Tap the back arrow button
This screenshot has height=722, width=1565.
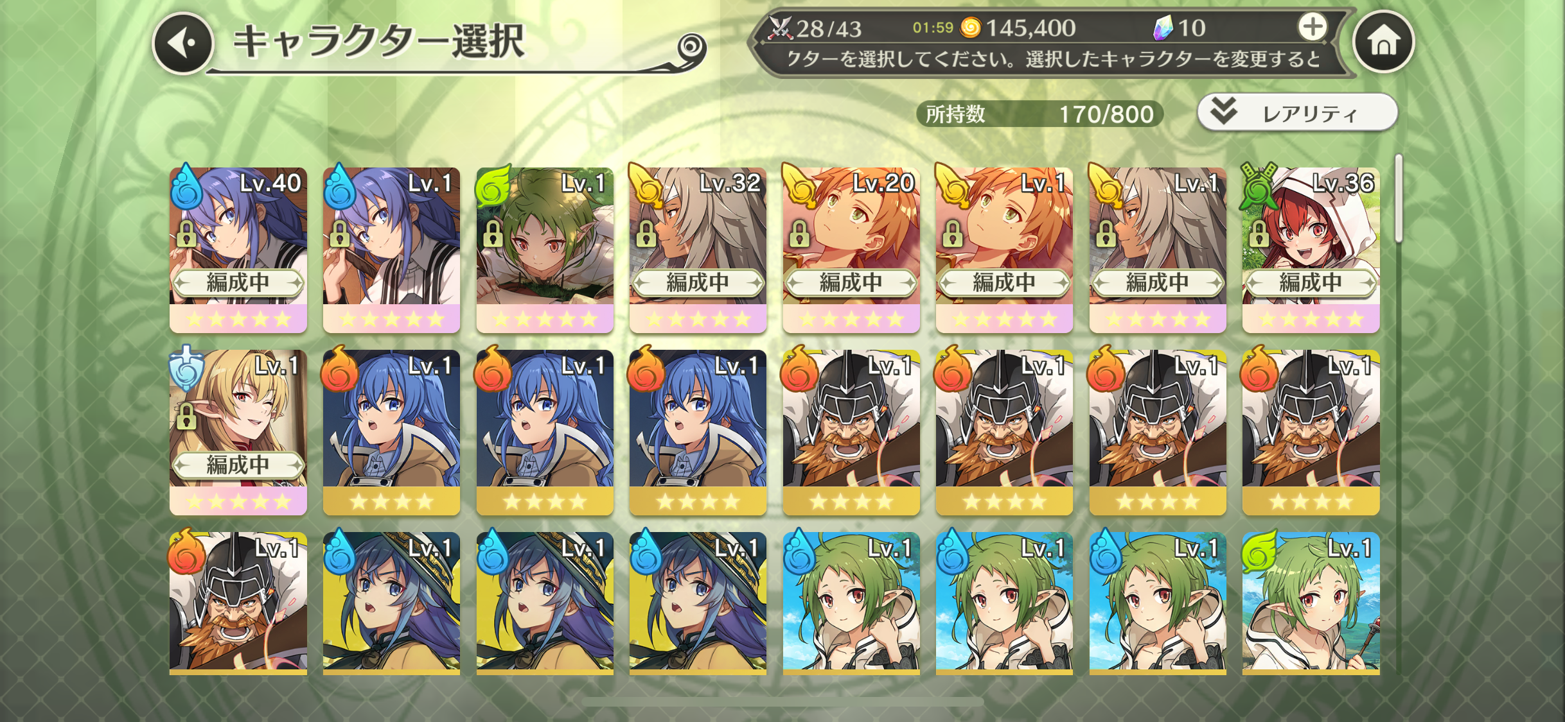[184, 44]
